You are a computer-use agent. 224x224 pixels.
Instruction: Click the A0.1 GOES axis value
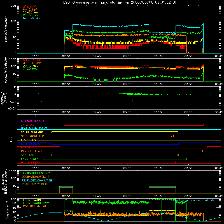point(13,102)
